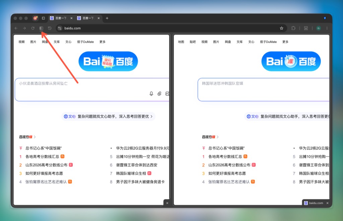Image resolution: width=343 pixels, height=221 pixels.
Task: Click the blue icon at top-right of tab strip
Action: click(325, 18)
